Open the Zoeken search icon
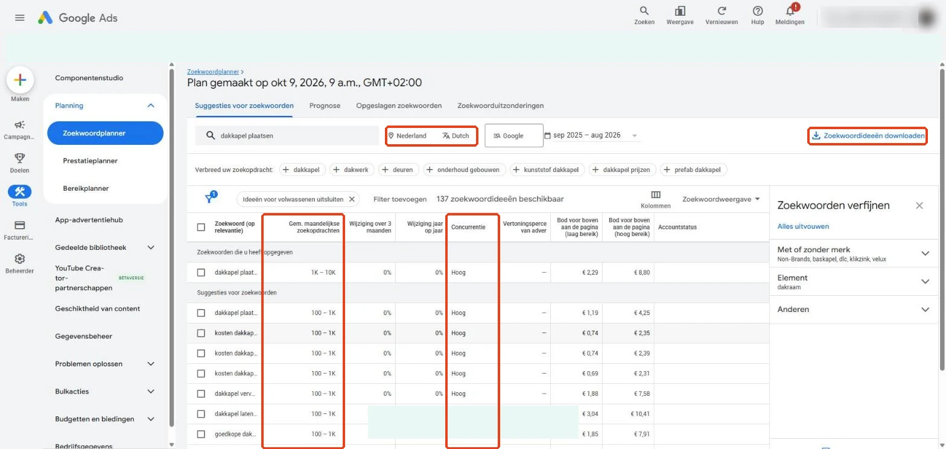Screen dimensions: 946x449 click(644, 15)
